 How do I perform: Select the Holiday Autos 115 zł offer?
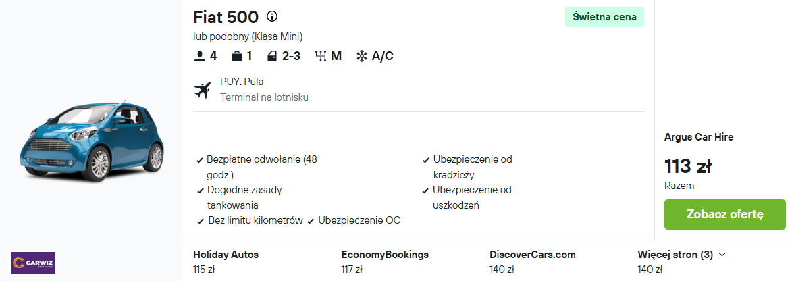(226, 262)
